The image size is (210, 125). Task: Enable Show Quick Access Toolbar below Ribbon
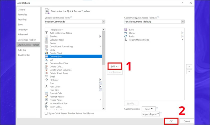coord(46,113)
